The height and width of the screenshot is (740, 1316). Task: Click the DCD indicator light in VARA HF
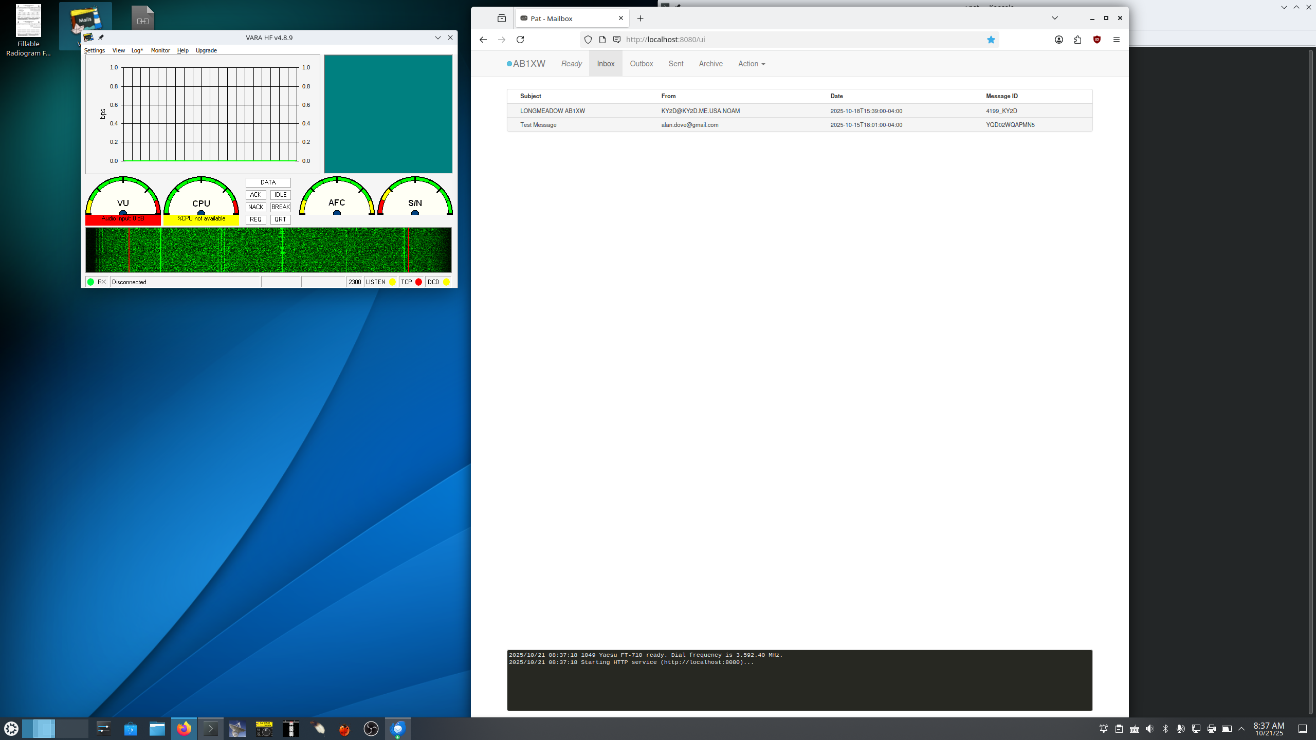click(446, 282)
